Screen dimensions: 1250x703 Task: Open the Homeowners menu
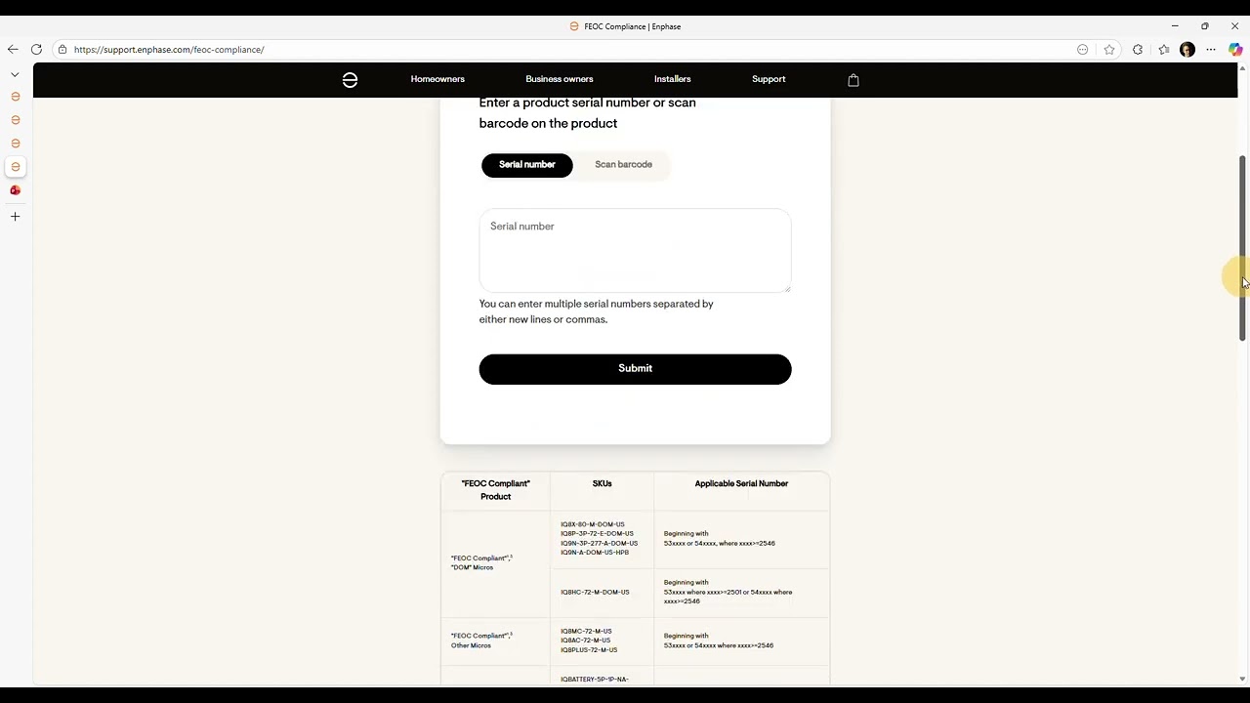(x=437, y=79)
